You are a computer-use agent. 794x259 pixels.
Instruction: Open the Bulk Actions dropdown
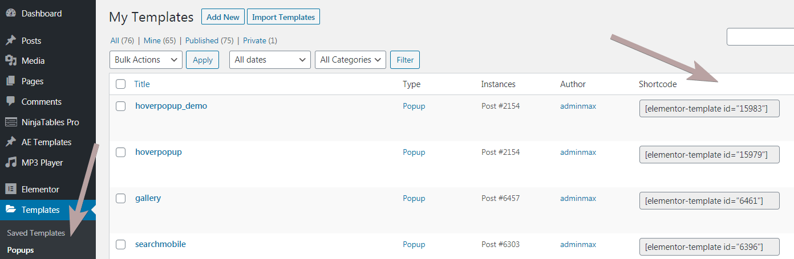(x=145, y=60)
